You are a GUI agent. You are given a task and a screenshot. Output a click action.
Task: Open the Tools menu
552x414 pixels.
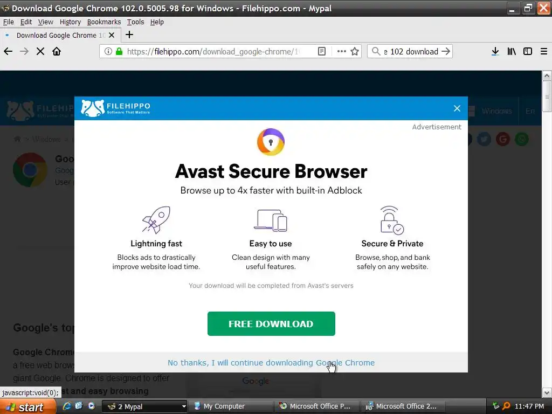pos(135,22)
